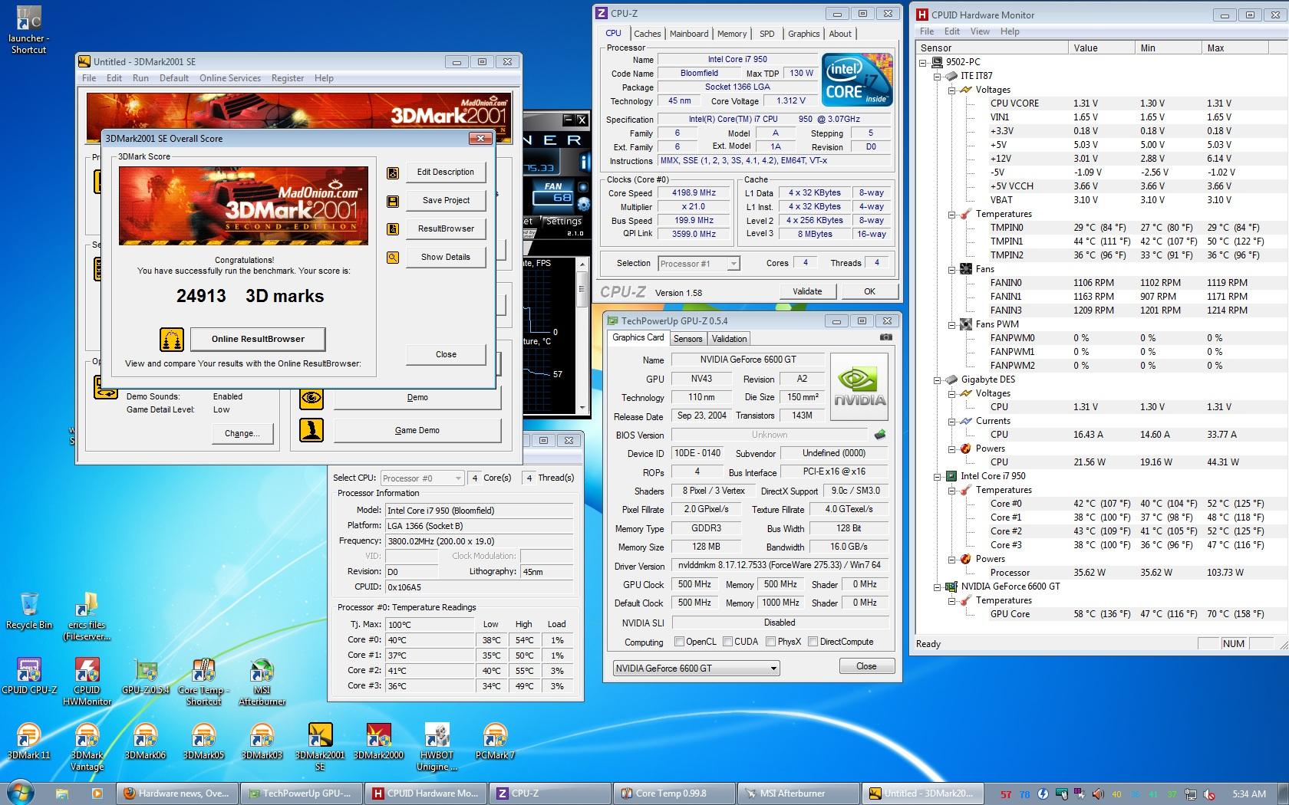Switch to the Sensors tab in GPU-Z
1289x805 pixels.
[687, 339]
